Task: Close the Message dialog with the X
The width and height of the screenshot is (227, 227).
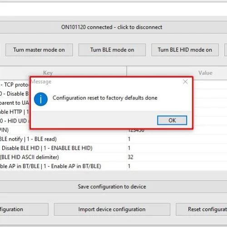Action: click(x=185, y=82)
